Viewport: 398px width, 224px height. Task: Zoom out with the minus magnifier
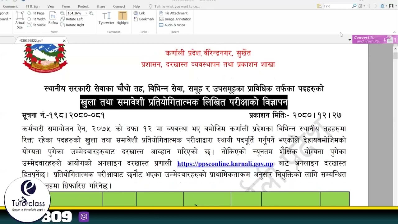click(x=62, y=13)
